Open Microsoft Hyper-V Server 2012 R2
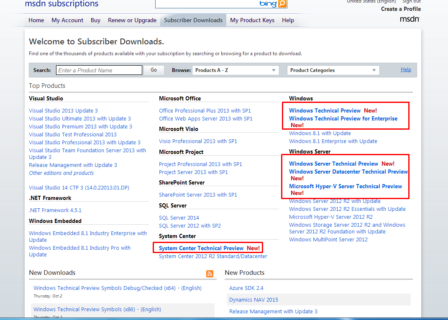448x320 pixels. coord(331,217)
